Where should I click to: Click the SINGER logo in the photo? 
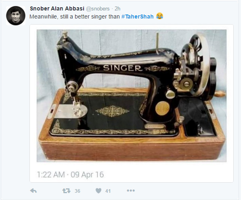122,68
